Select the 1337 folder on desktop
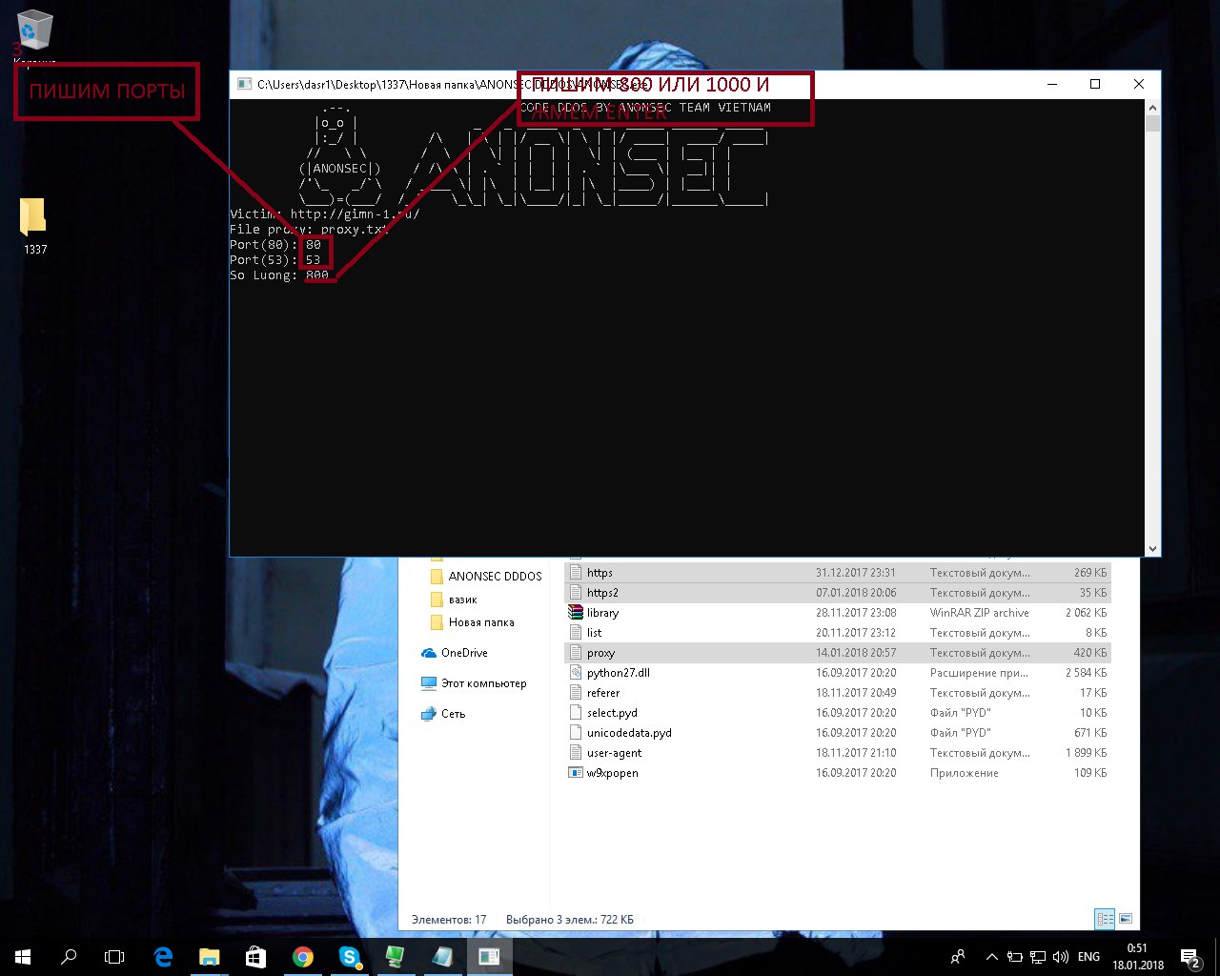This screenshot has width=1220, height=976. coord(33,219)
